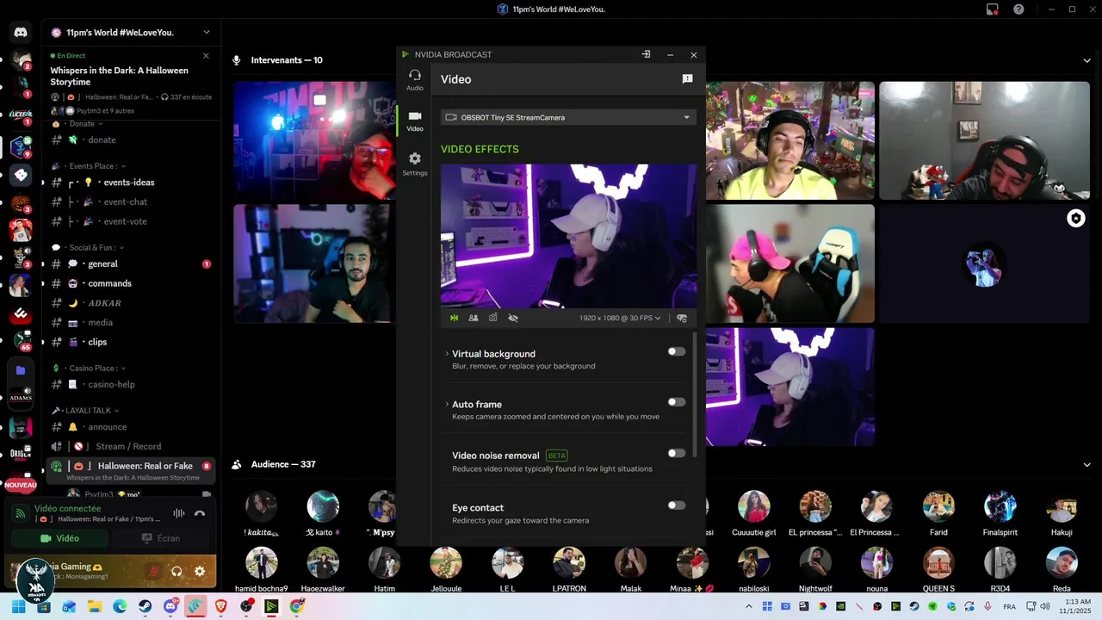Collapse the LAYALI TALK category
1102x620 pixels.
86,411
